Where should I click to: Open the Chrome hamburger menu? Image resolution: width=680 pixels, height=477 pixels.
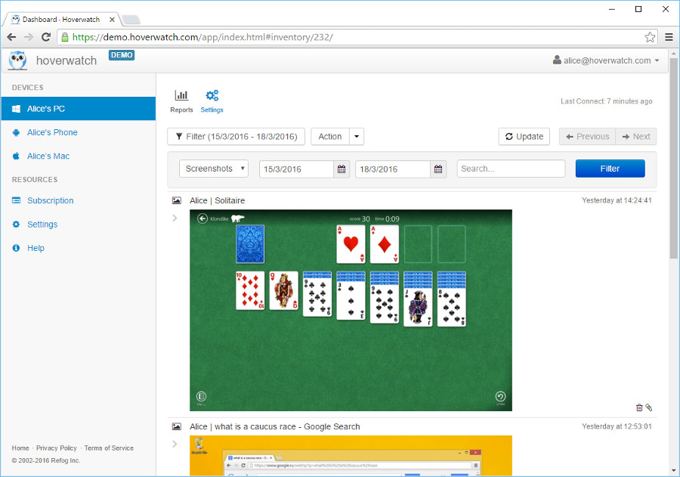(669, 37)
